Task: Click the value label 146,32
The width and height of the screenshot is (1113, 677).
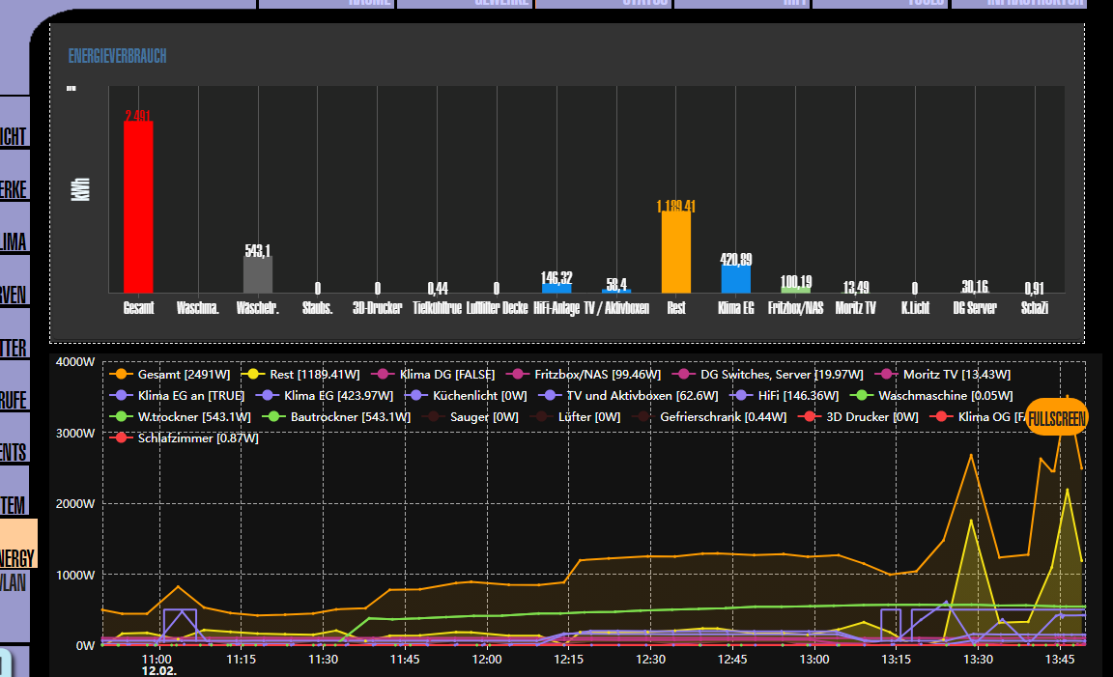Action: tap(556, 277)
